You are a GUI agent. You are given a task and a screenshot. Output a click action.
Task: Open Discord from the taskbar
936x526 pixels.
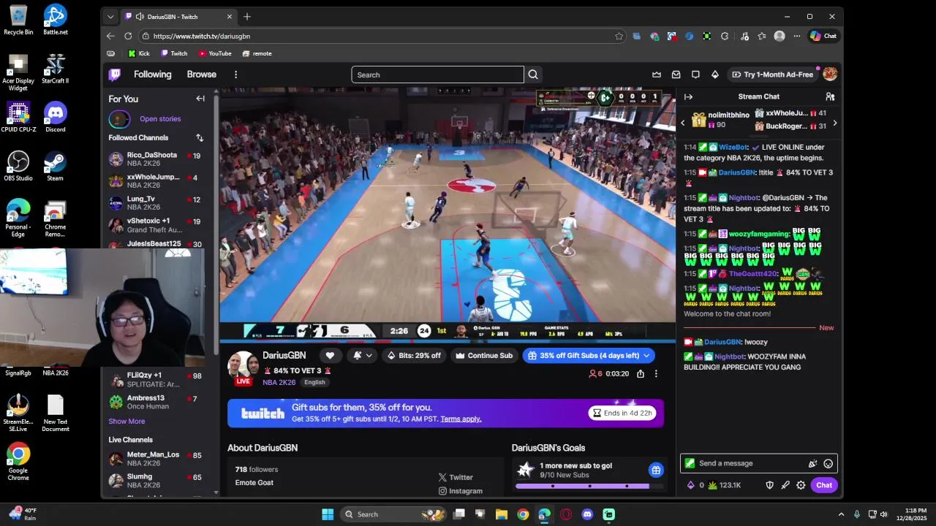tap(587, 514)
